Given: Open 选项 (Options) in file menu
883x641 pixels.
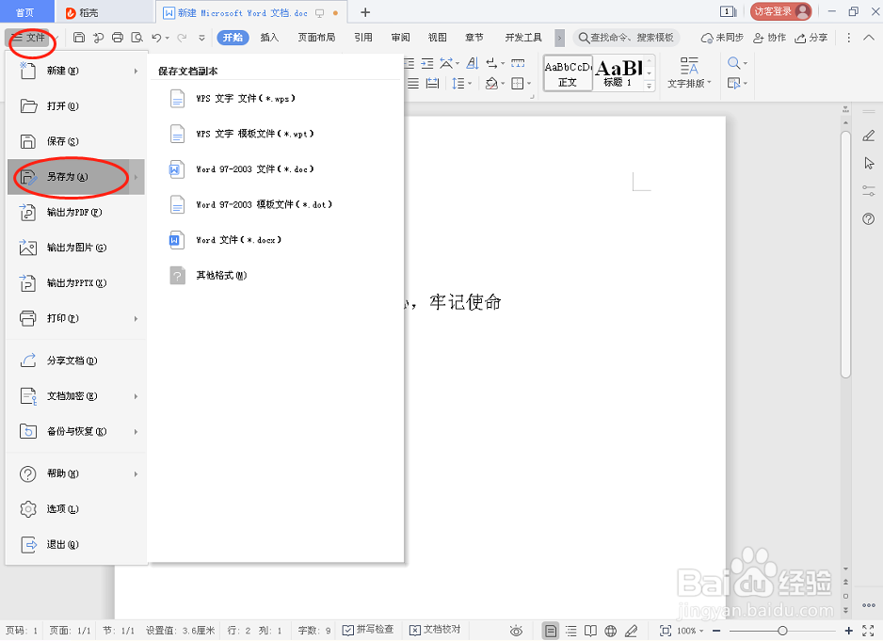Looking at the screenshot, I should click(76, 509).
